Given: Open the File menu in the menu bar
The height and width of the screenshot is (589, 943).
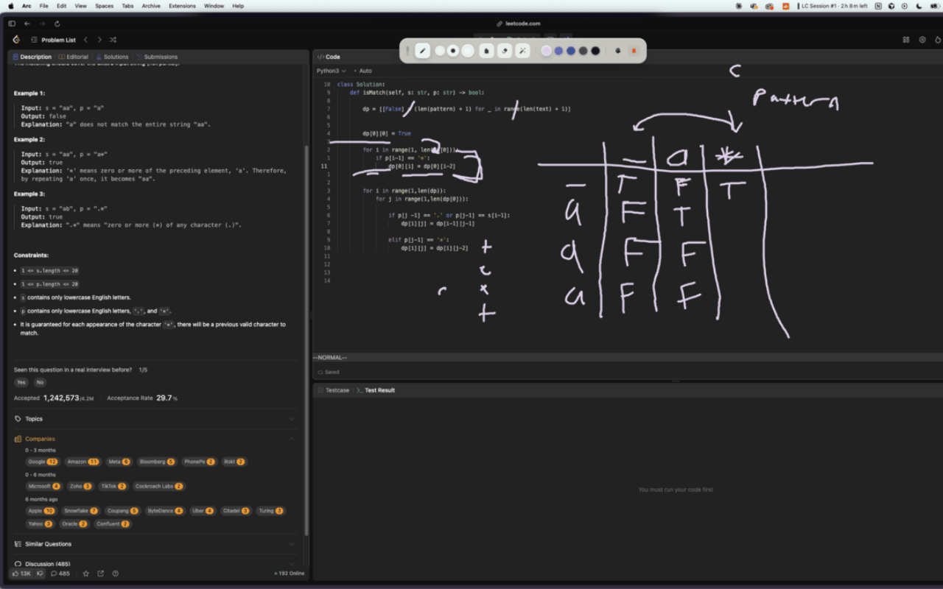Looking at the screenshot, I should (44, 6).
